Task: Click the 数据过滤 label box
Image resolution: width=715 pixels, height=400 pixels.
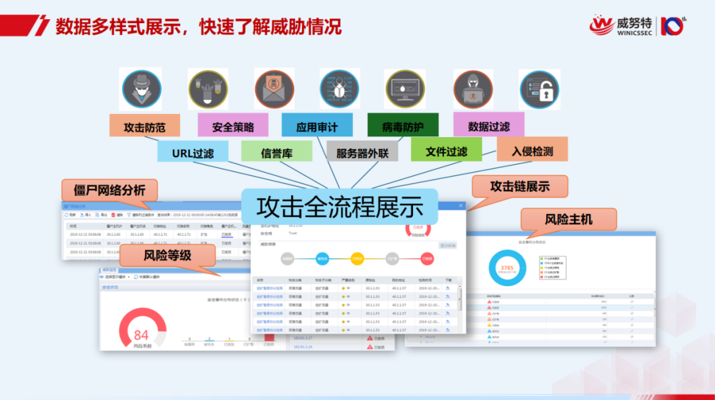Action: 489,124
